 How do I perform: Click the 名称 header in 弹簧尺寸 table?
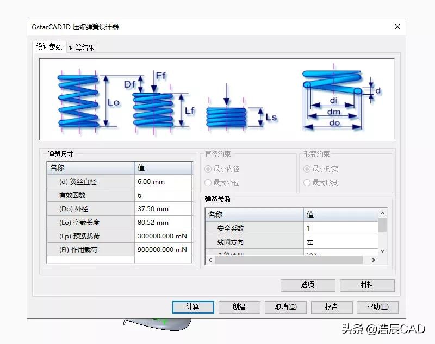pyautogui.click(x=91, y=168)
